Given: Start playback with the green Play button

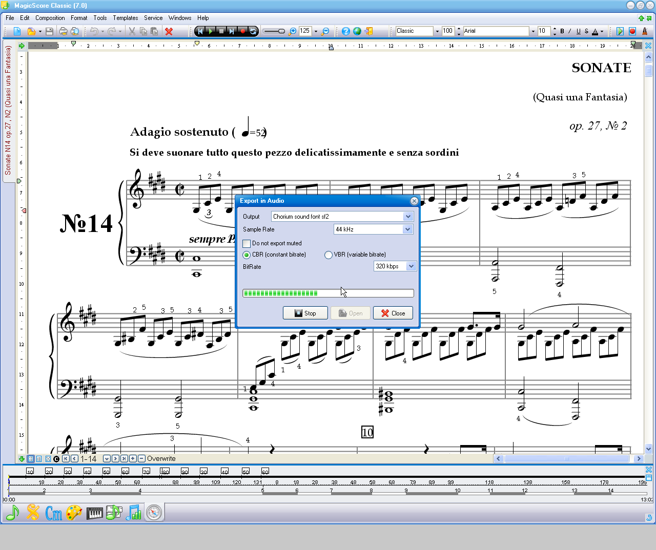Looking at the screenshot, I should coord(211,31).
